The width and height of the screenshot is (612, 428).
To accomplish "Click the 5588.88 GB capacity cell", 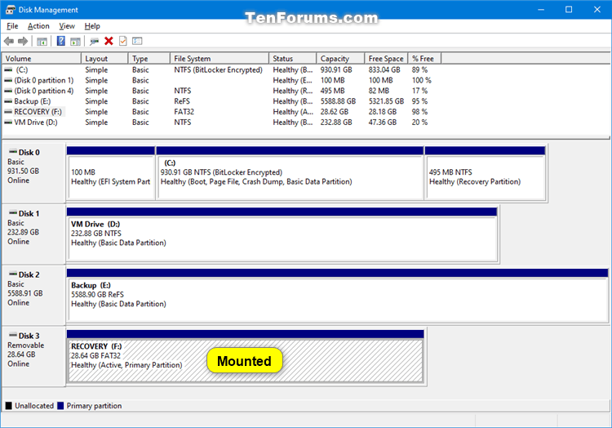I will coord(338,101).
